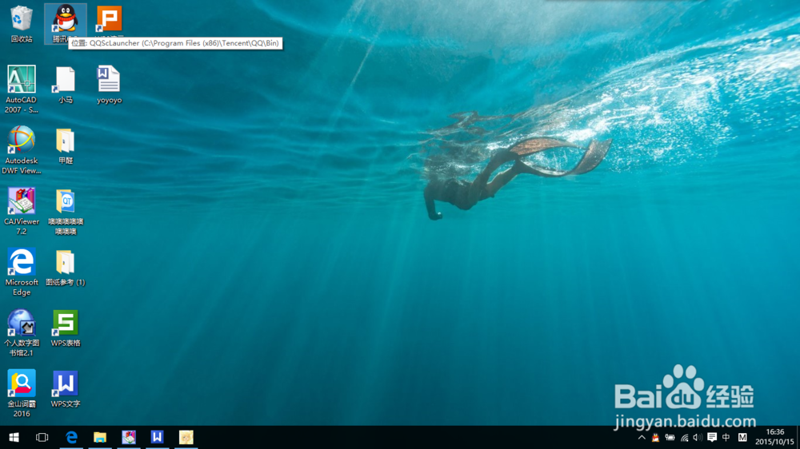The height and width of the screenshot is (449, 800).
Task: Select the Autodesk DWF Viewer shortcut
Action: [22, 150]
